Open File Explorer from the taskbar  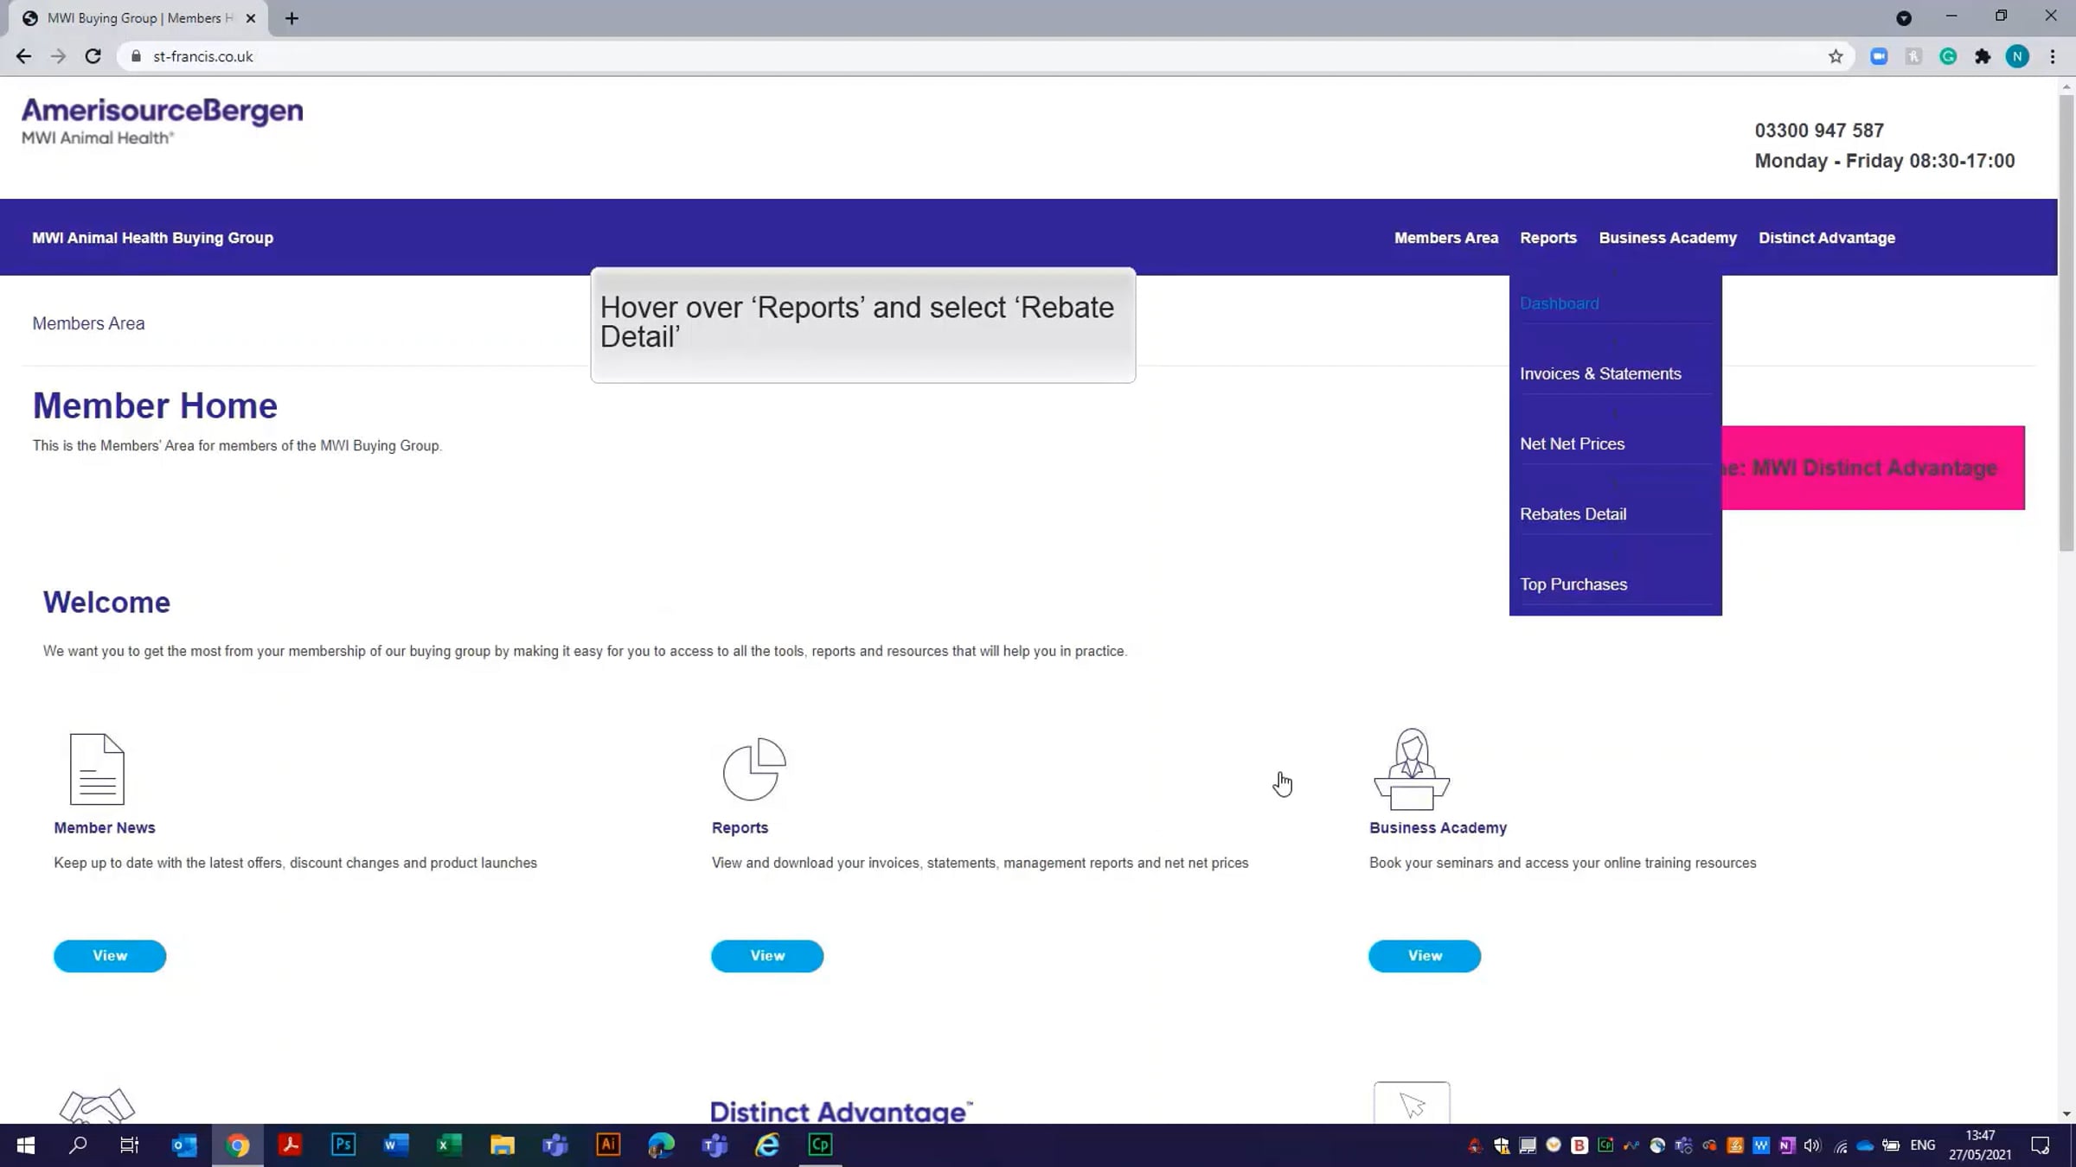503,1145
